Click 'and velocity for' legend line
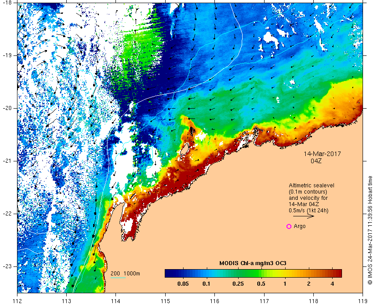Viewport: 376px width, 304px height. [x=308, y=198]
